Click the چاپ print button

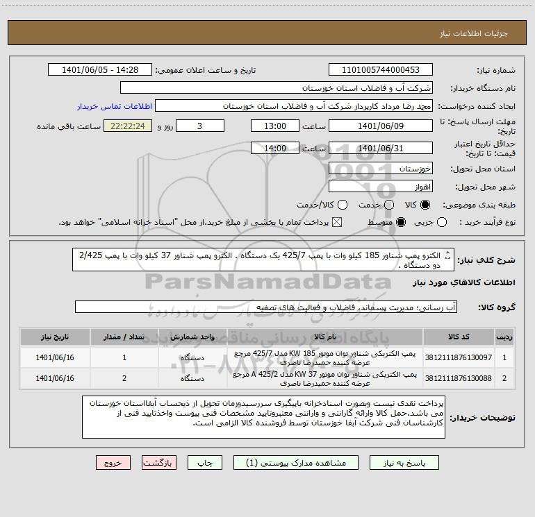(x=205, y=463)
